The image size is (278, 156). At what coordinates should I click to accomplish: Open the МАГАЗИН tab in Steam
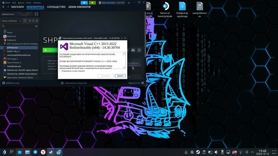coord(17,7)
